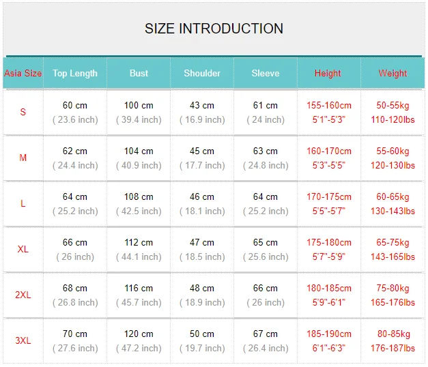Select the M size row label
This screenshot has height=367, width=428.
23,158
